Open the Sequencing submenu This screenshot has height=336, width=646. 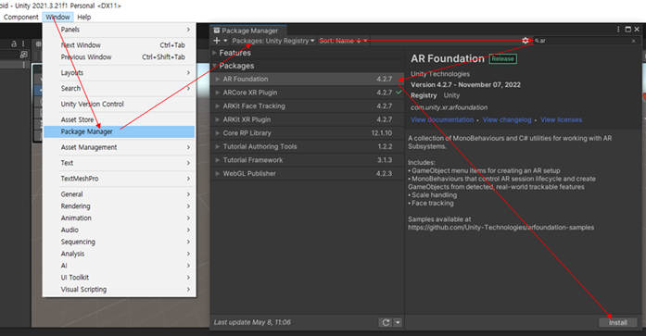click(x=119, y=242)
